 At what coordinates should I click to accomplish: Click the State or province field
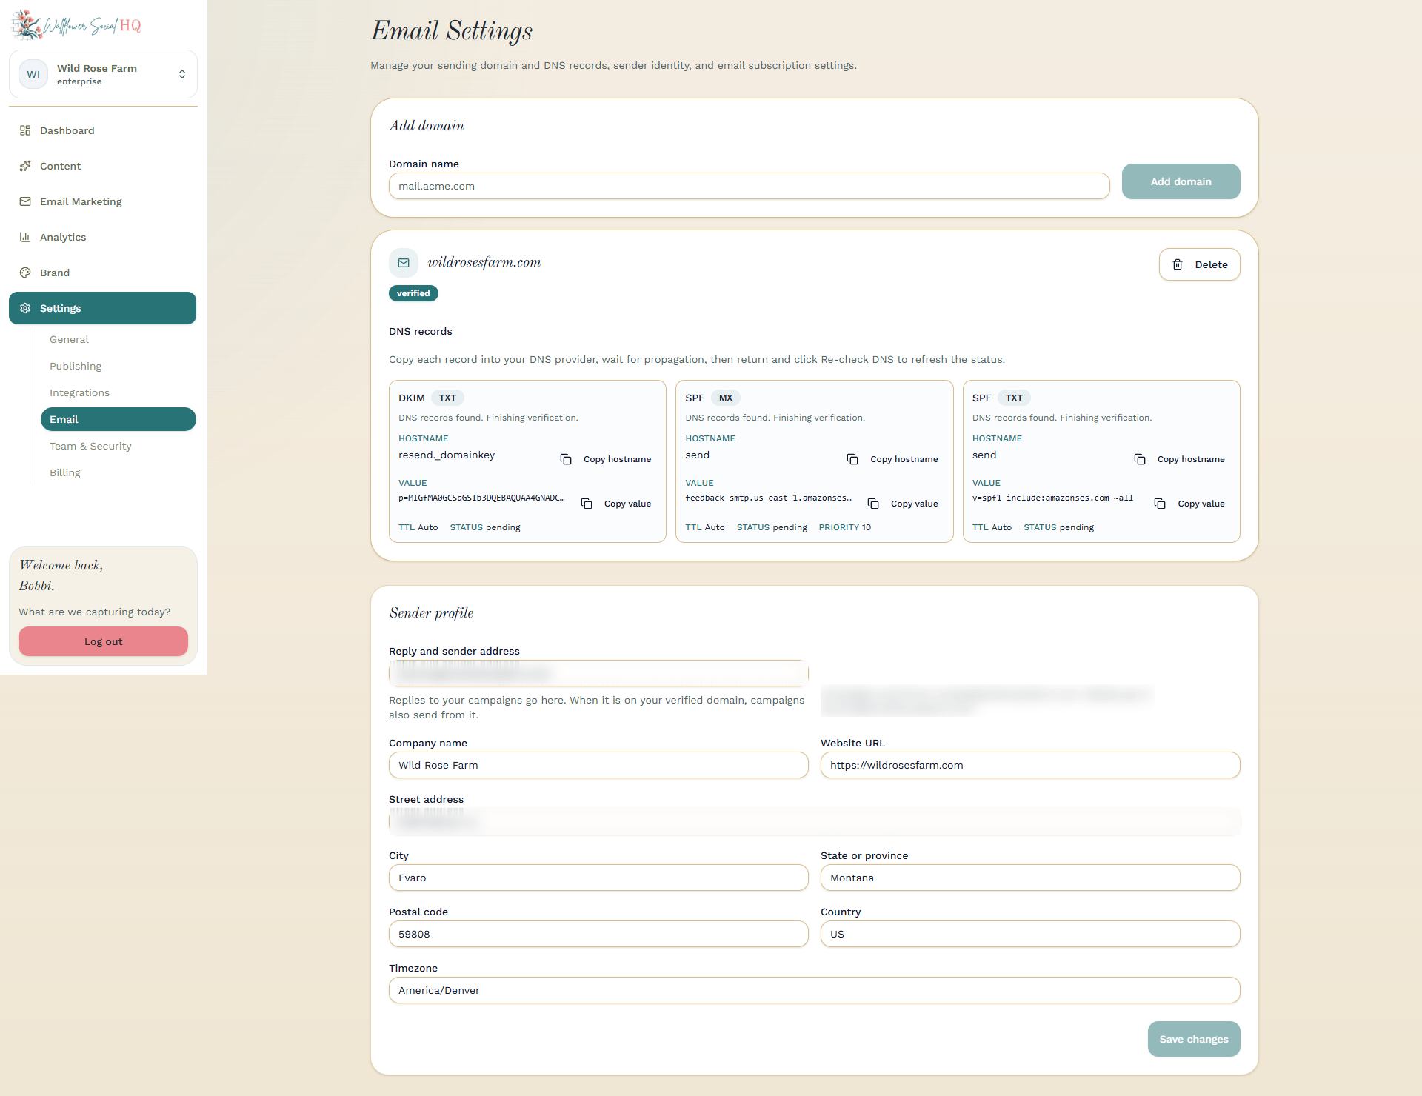(1030, 878)
